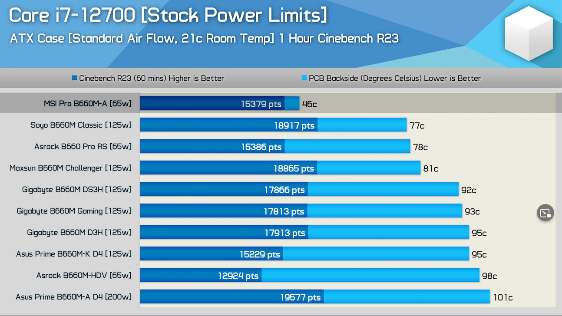Click the 81c temperature value
Image resolution: width=562 pixels, height=316 pixels.
tap(431, 169)
